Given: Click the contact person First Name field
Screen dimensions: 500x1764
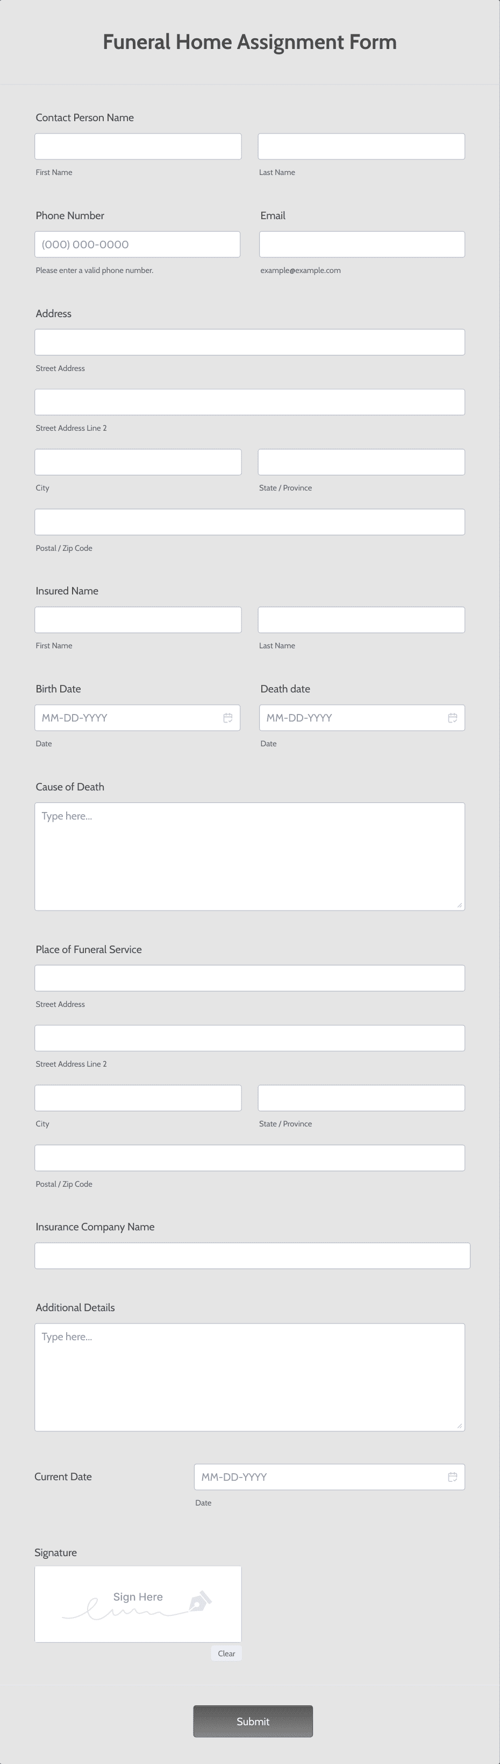Looking at the screenshot, I should coord(138,146).
